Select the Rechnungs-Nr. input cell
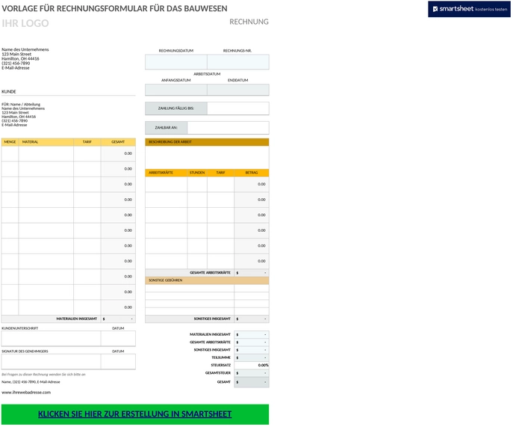The image size is (513, 427). [x=238, y=62]
